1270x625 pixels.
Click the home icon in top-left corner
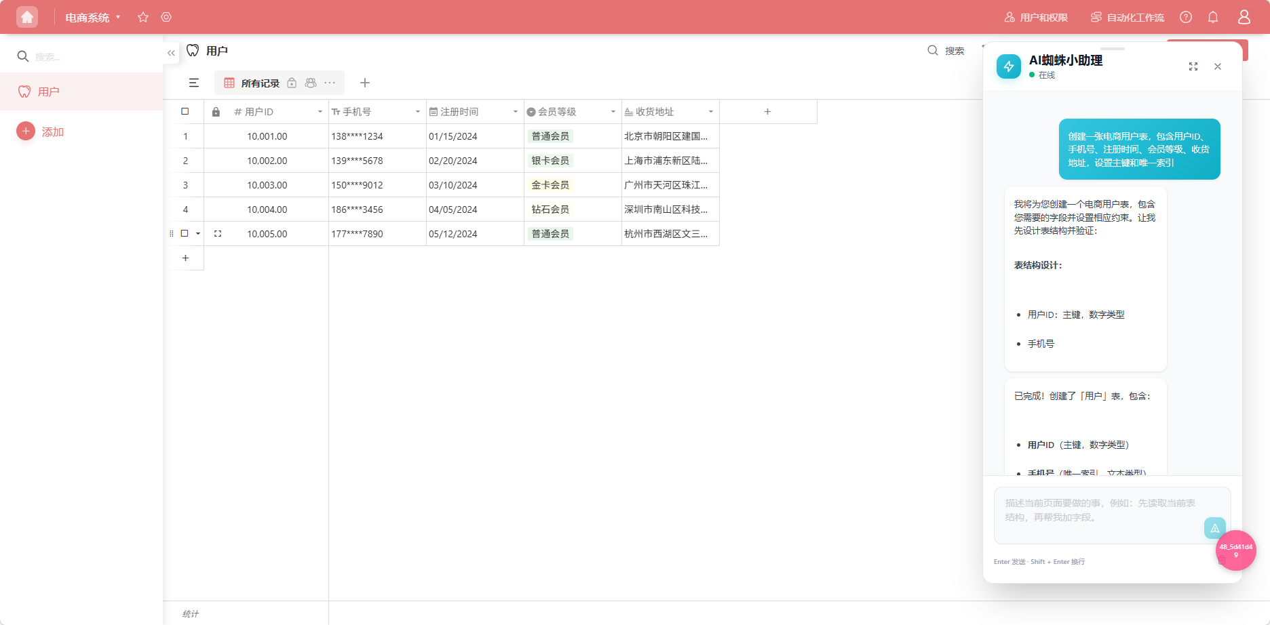(26, 16)
